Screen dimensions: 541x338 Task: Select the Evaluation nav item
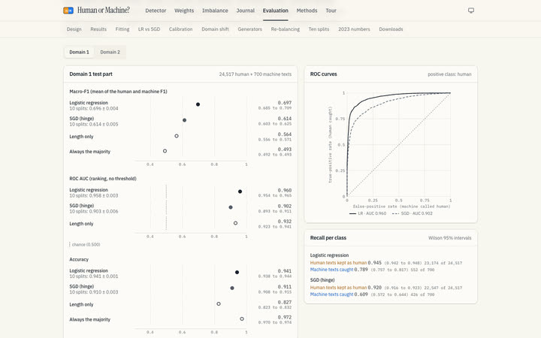[x=275, y=11]
